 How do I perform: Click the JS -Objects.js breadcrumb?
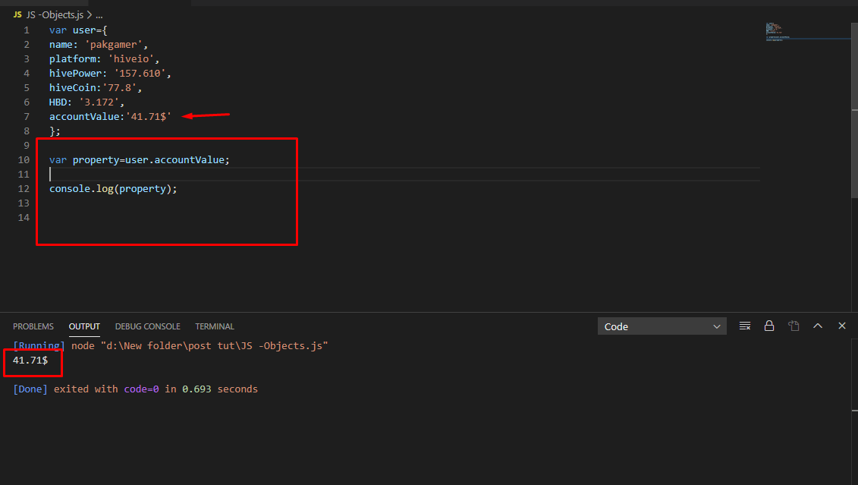(55, 14)
